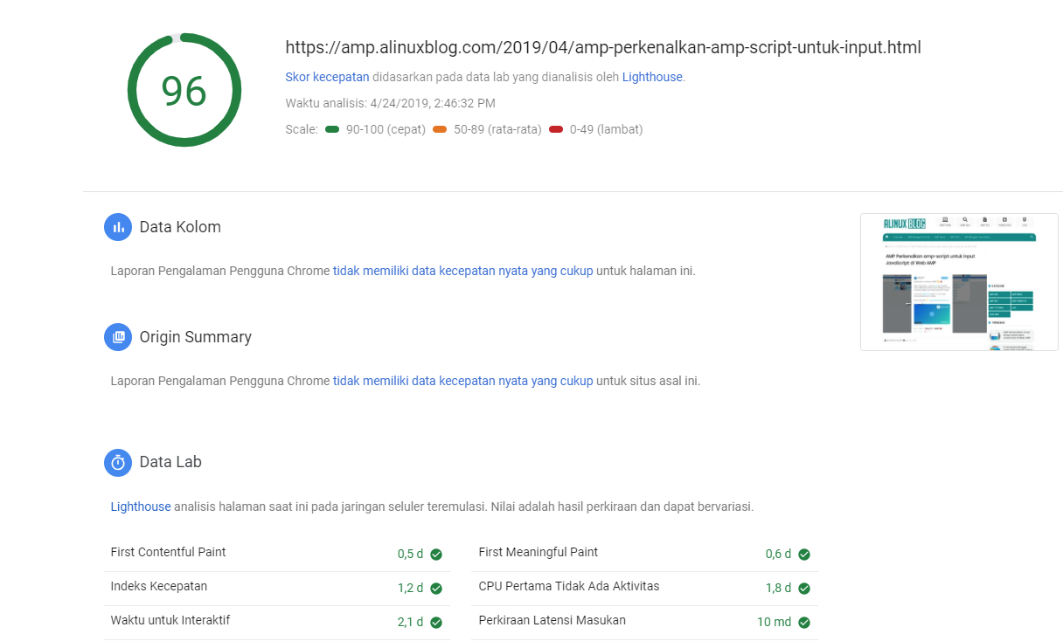Click the Data Lab heading
The image size is (1063, 641).
[170, 462]
